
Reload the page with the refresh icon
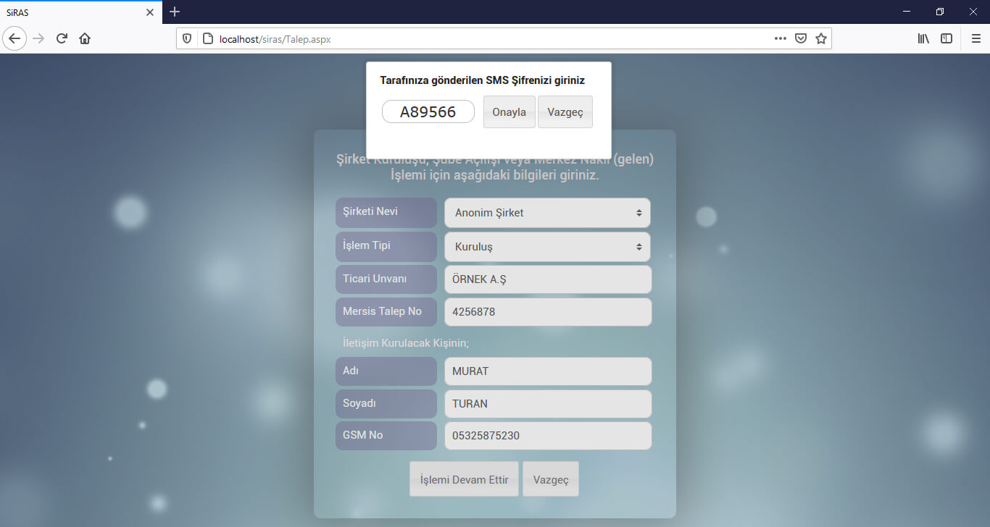62,38
